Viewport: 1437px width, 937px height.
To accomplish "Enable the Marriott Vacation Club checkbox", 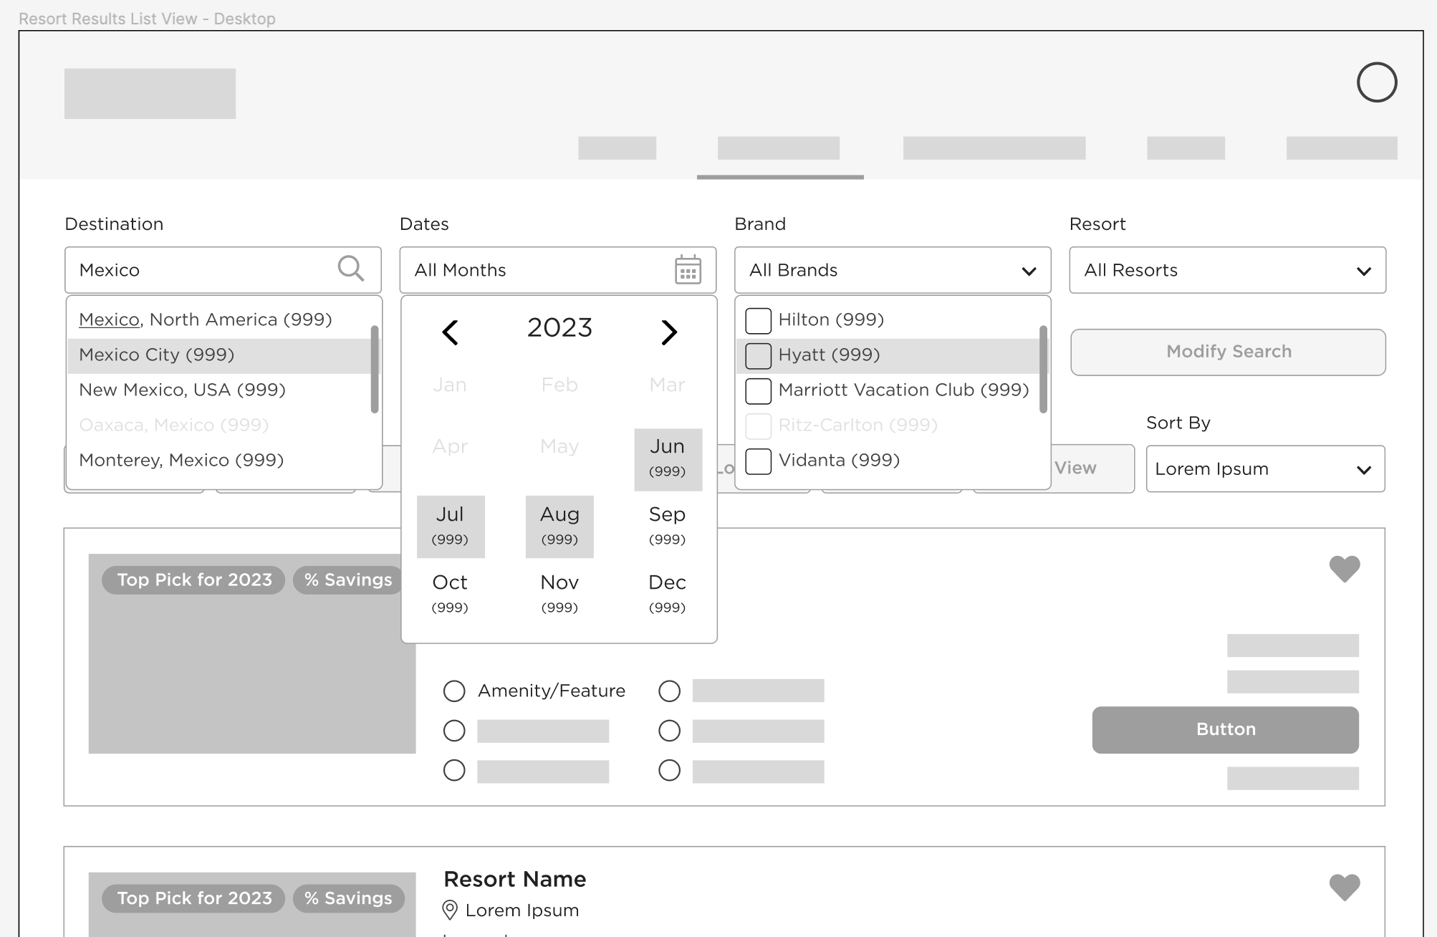I will click(x=758, y=390).
